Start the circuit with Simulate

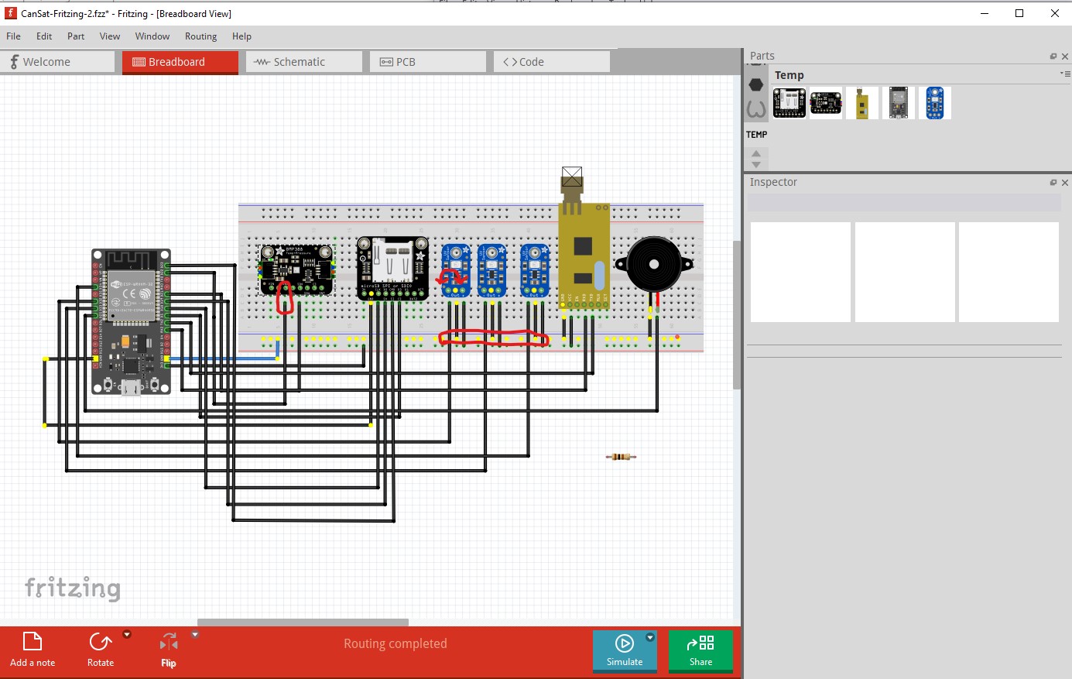(624, 649)
